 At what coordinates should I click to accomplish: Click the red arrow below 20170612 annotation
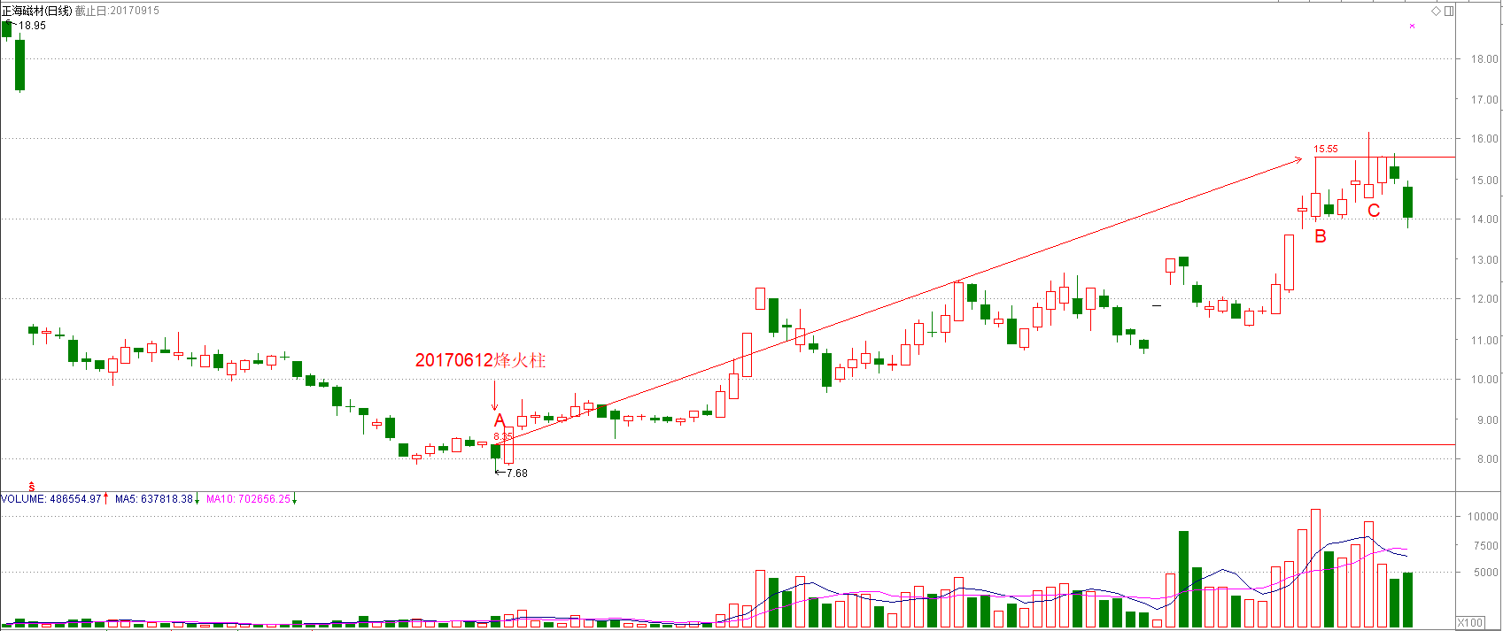494,395
